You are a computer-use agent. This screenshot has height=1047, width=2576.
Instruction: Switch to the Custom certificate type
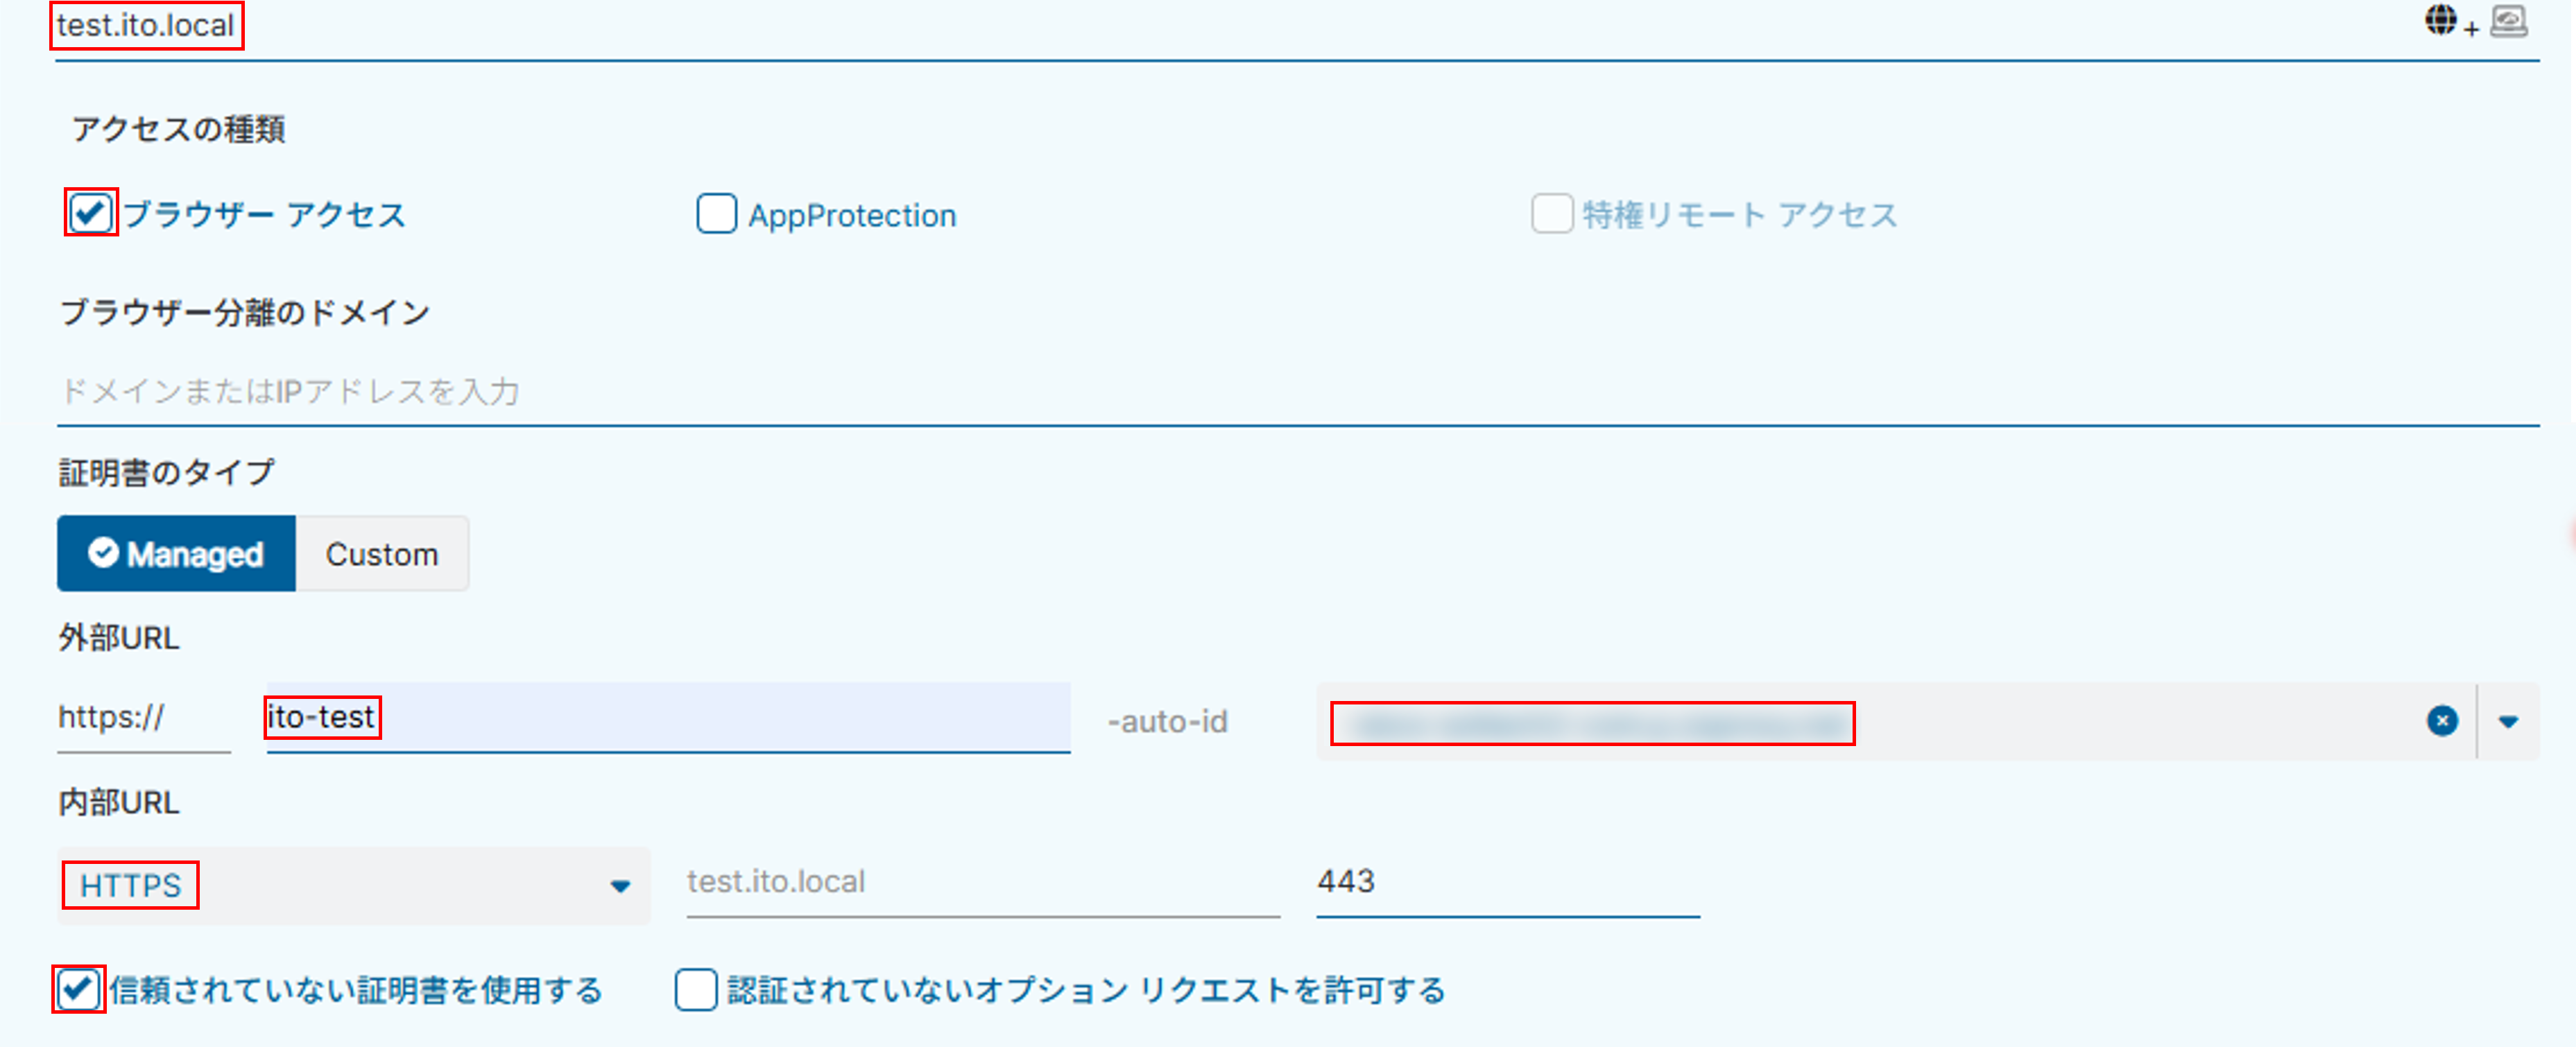[382, 554]
